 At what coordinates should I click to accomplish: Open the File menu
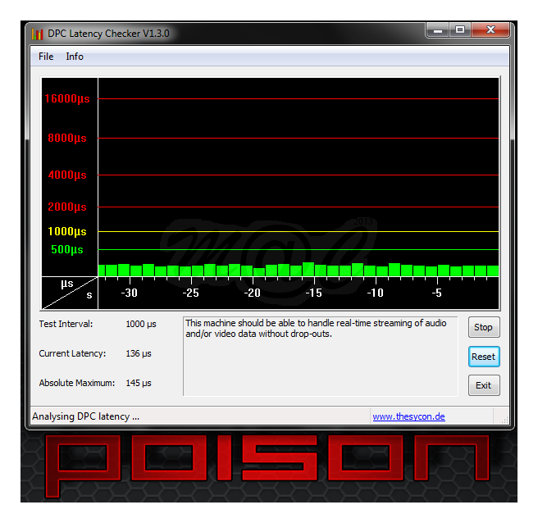point(46,57)
